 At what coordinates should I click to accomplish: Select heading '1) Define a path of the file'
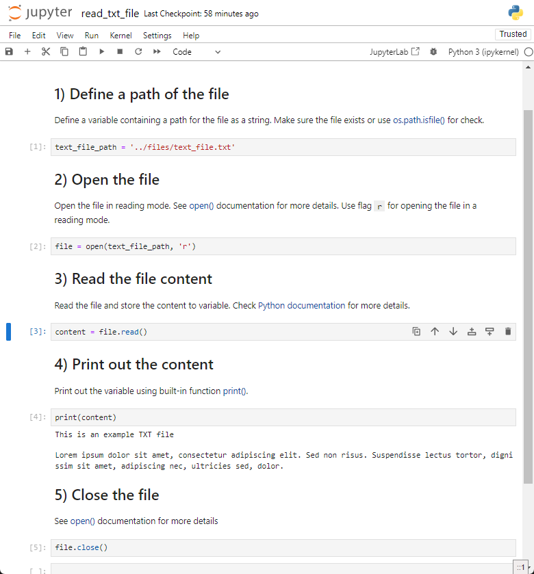point(142,94)
